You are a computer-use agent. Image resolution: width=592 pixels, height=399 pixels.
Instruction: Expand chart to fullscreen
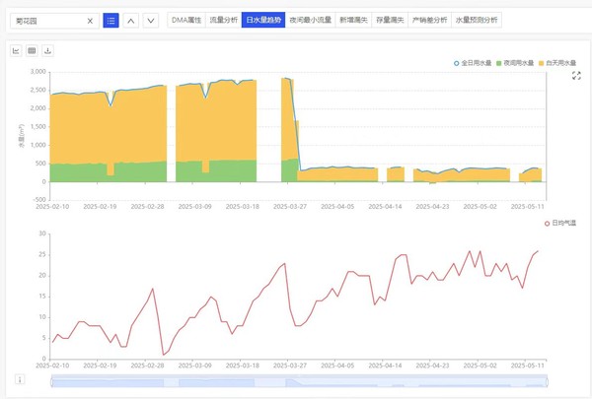tap(576, 76)
